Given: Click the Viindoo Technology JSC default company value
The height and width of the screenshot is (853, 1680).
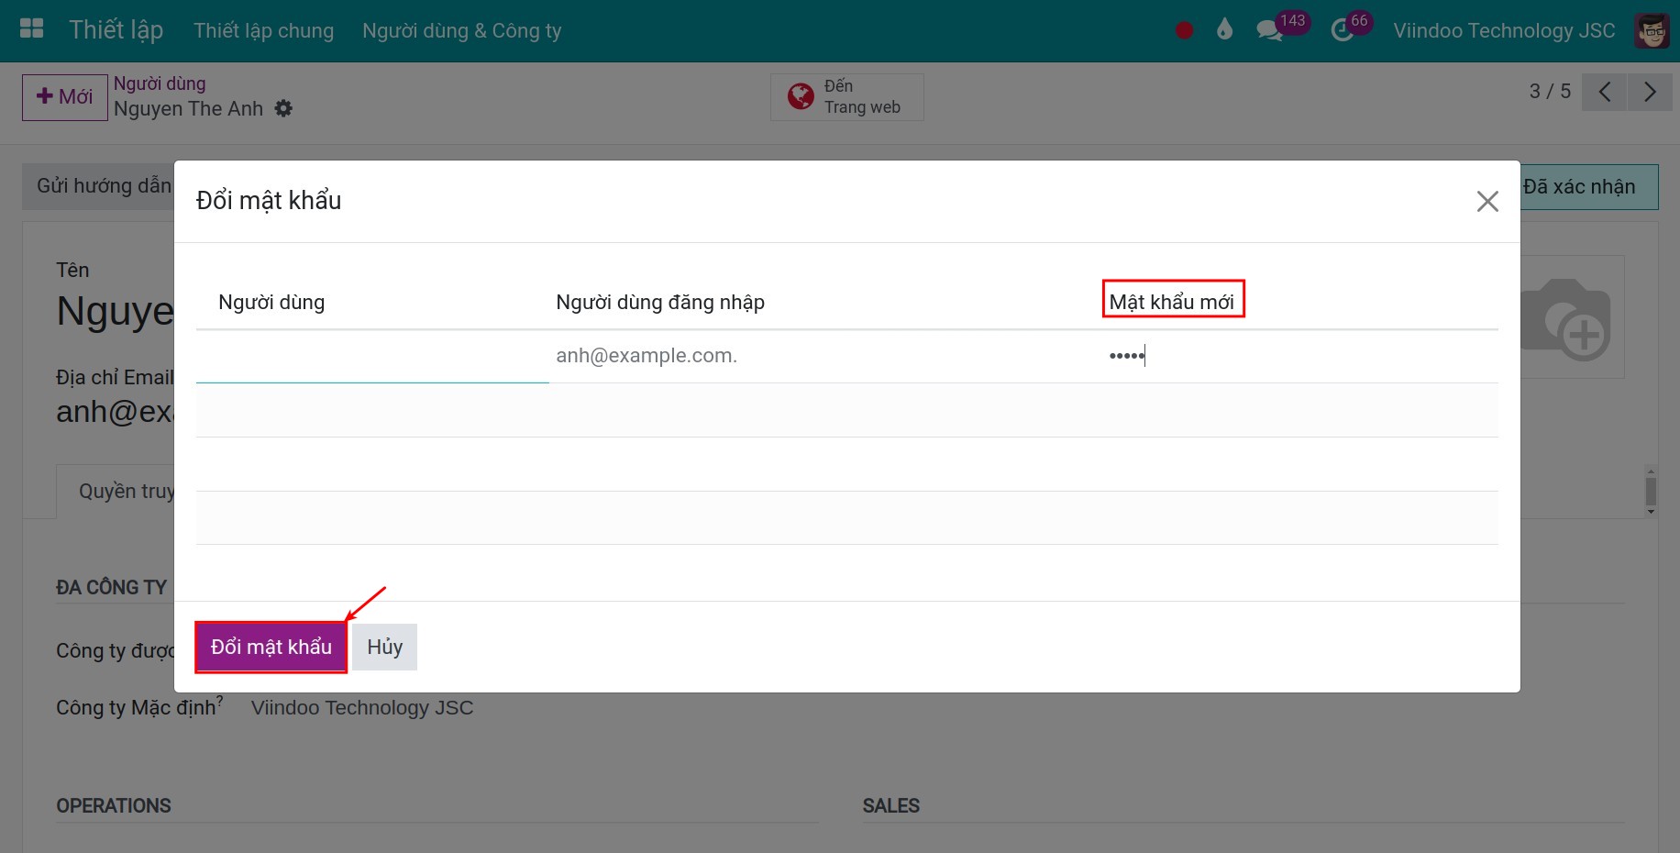Looking at the screenshot, I should (362, 707).
